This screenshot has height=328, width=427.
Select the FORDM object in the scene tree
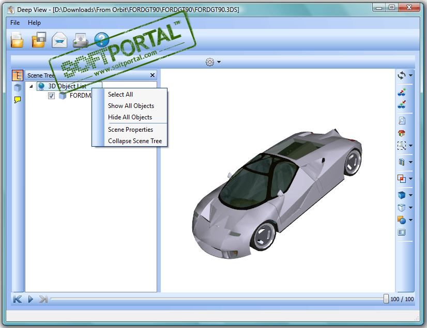coord(80,96)
